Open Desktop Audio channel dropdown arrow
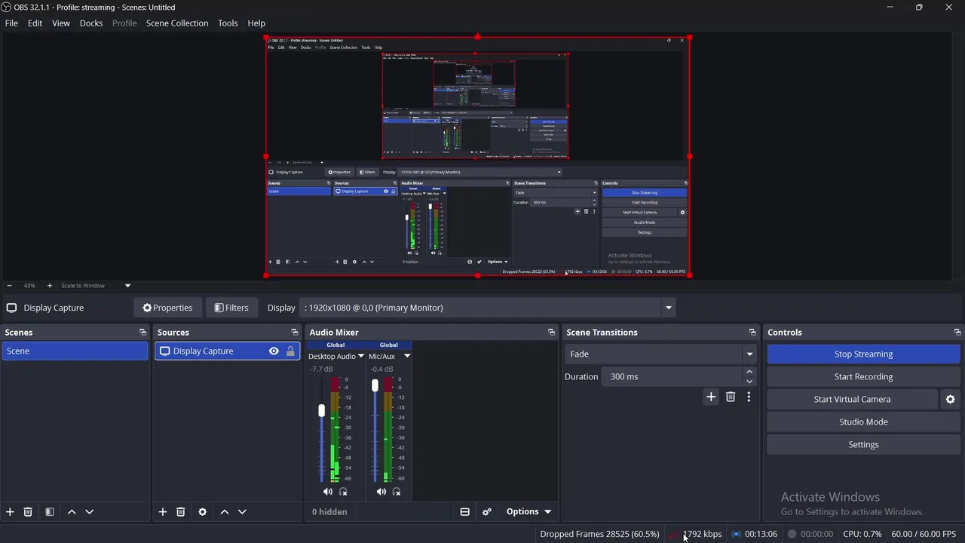 pos(360,356)
